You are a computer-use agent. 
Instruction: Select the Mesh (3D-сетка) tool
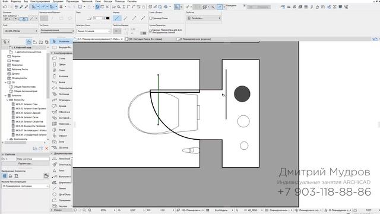point(62,147)
